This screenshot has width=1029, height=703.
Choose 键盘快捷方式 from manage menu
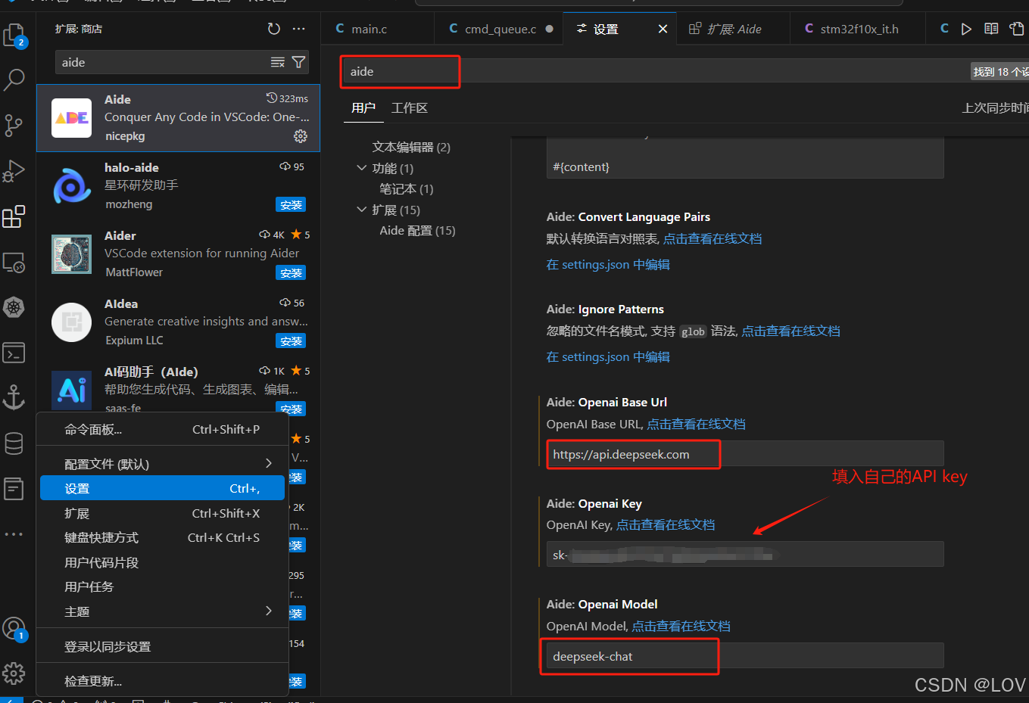162,537
